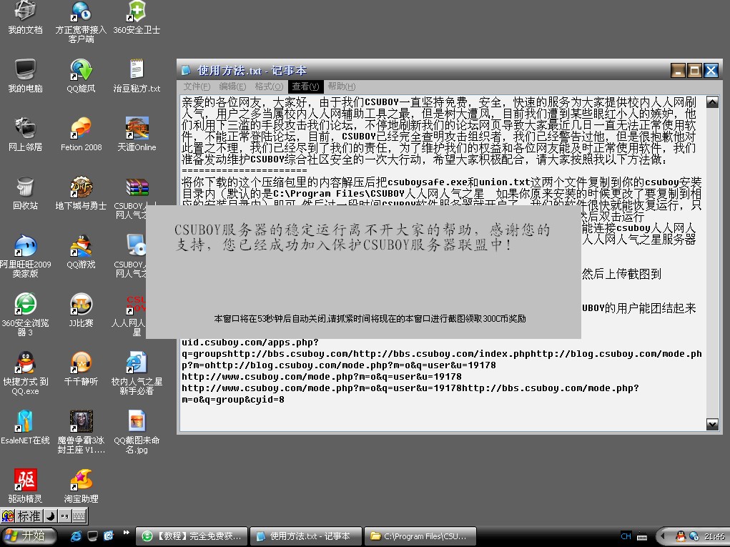Click the CH language bar indicator
This screenshot has height=547, width=730.
click(626, 536)
